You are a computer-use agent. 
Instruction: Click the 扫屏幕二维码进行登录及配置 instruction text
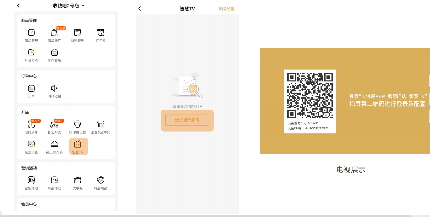[387, 104]
